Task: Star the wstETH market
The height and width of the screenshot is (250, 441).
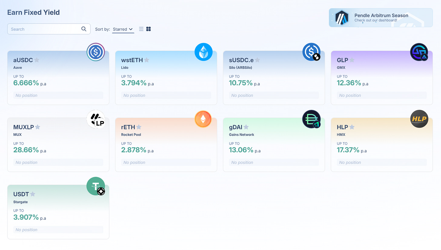Action: pos(147,60)
